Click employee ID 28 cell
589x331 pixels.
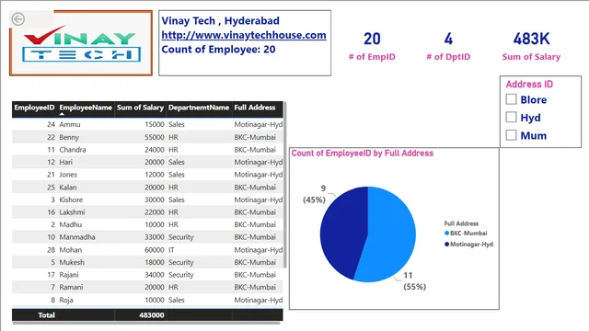point(52,249)
